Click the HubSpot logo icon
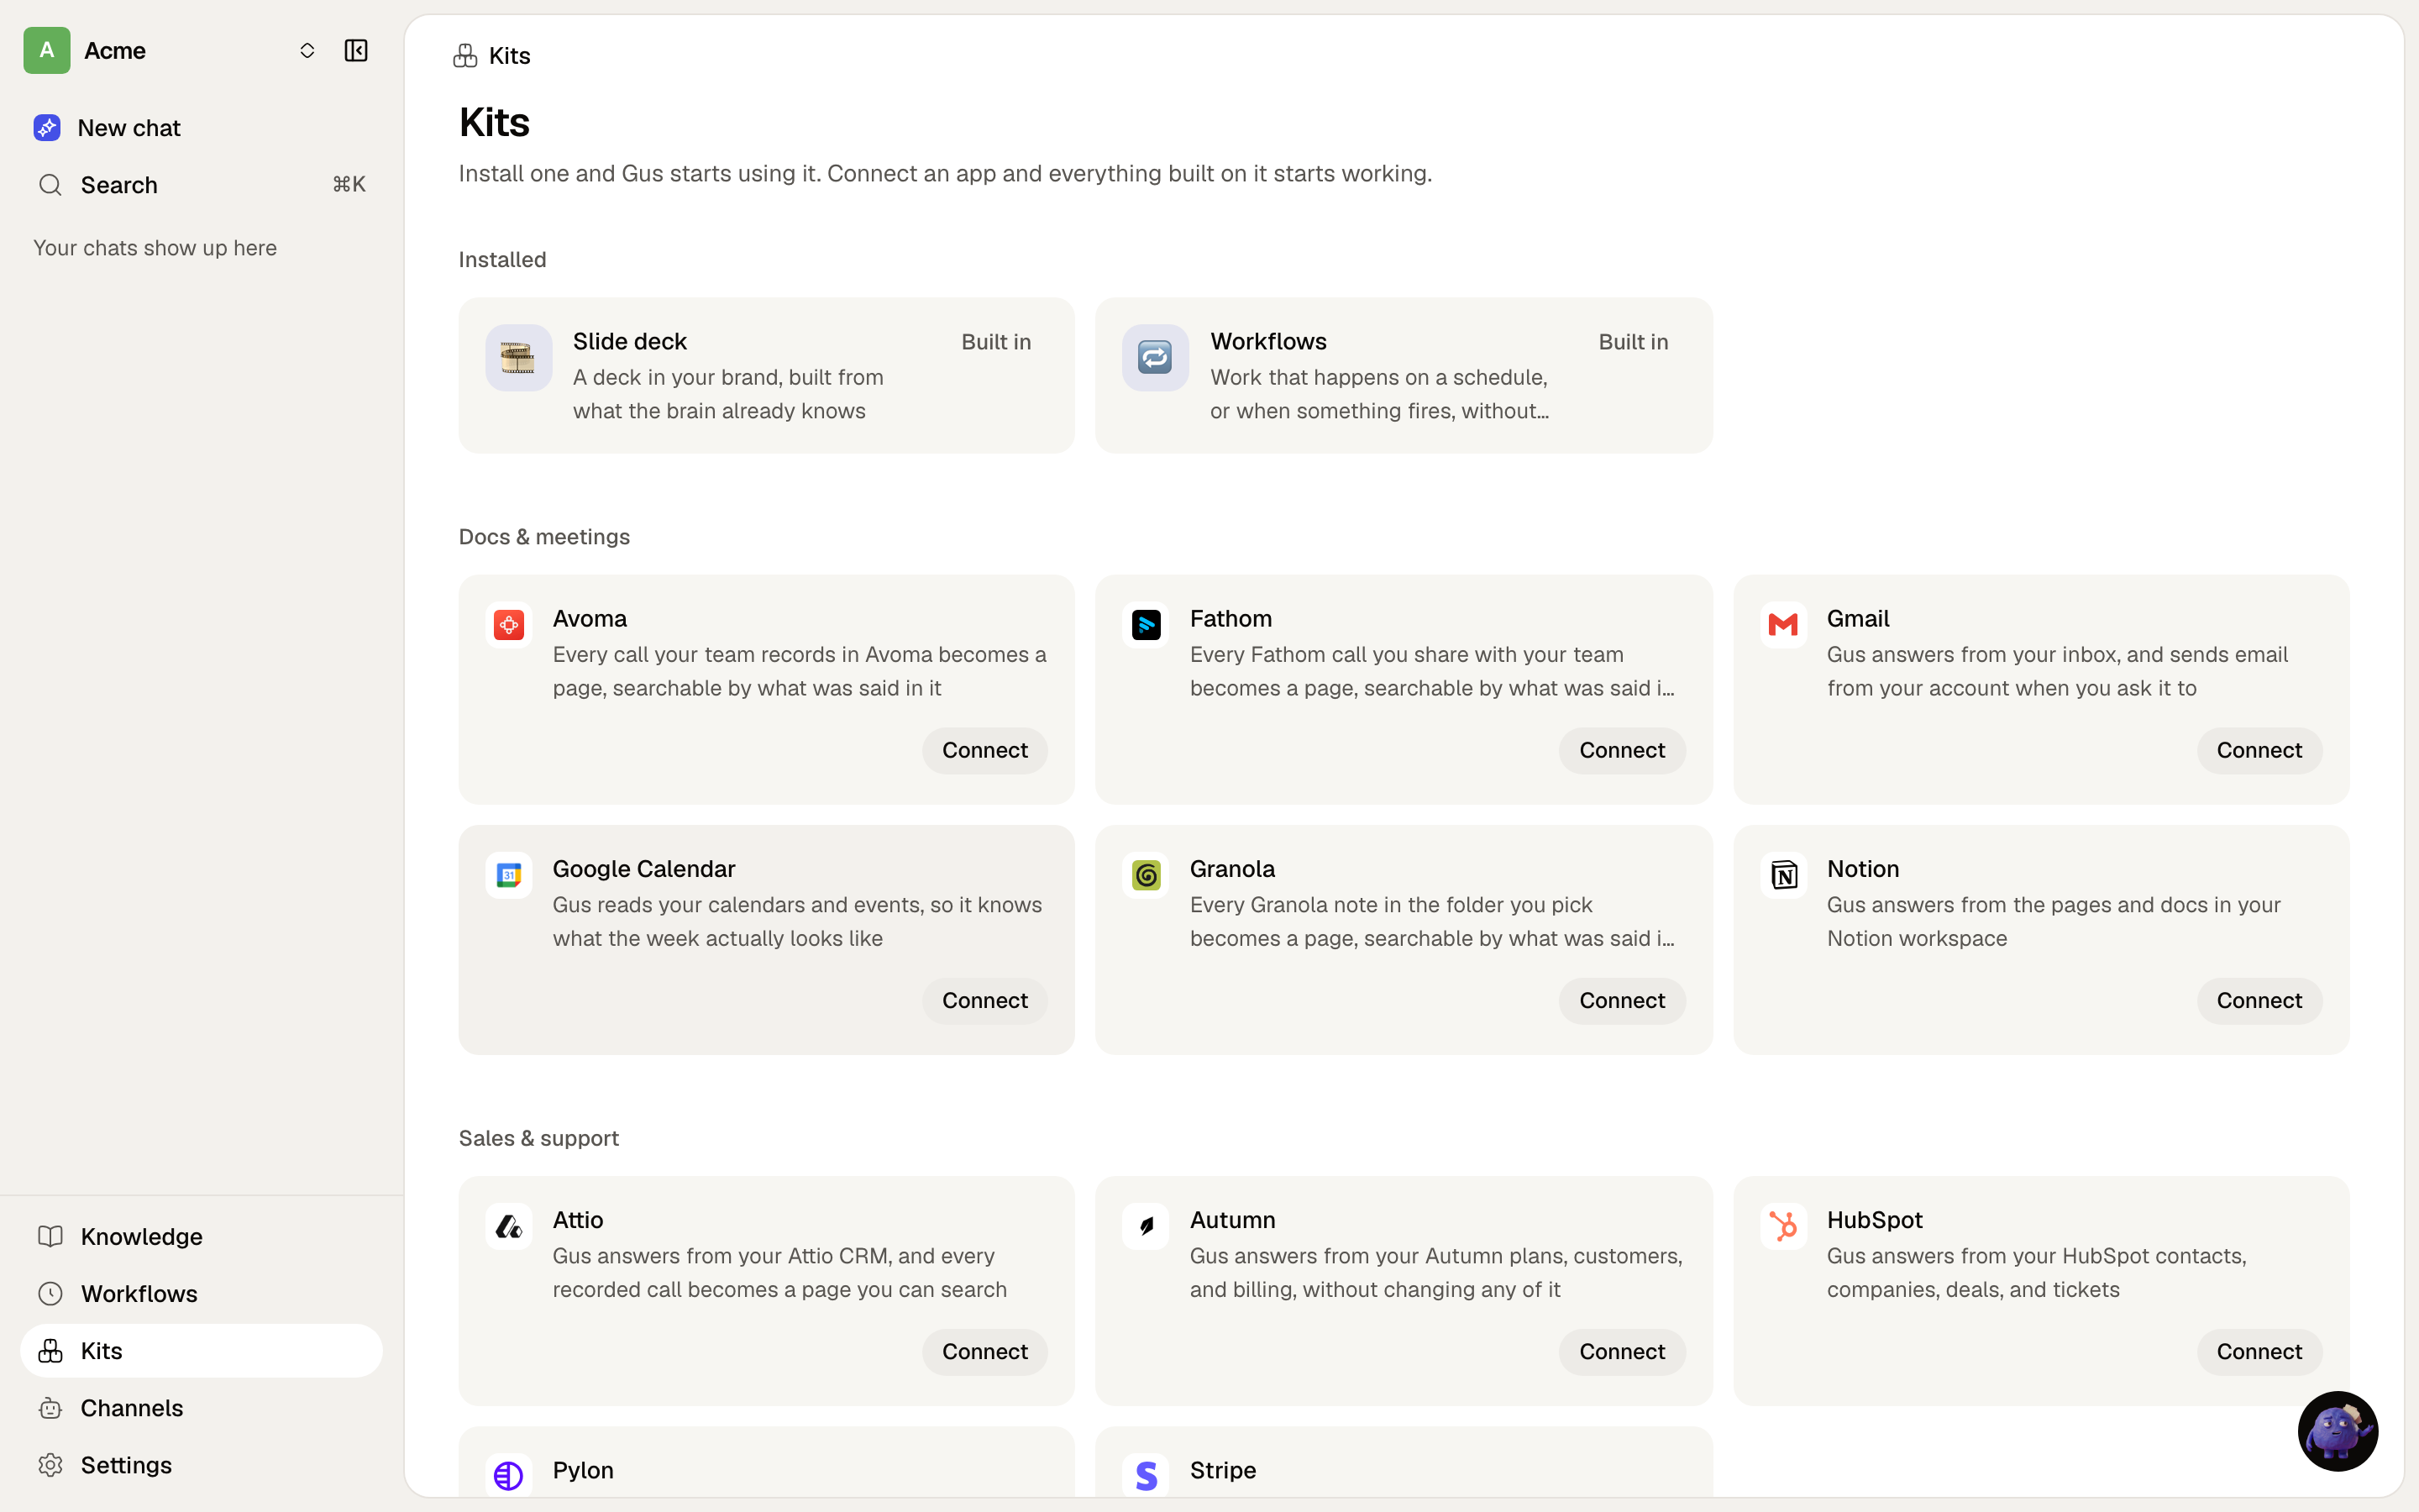Viewport: 2419px width, 1512px height. pyautogui.click(x=1783, y=1226)
